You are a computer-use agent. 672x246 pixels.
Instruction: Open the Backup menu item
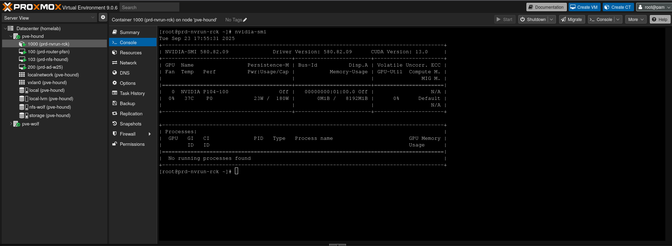tap(127, 104)
